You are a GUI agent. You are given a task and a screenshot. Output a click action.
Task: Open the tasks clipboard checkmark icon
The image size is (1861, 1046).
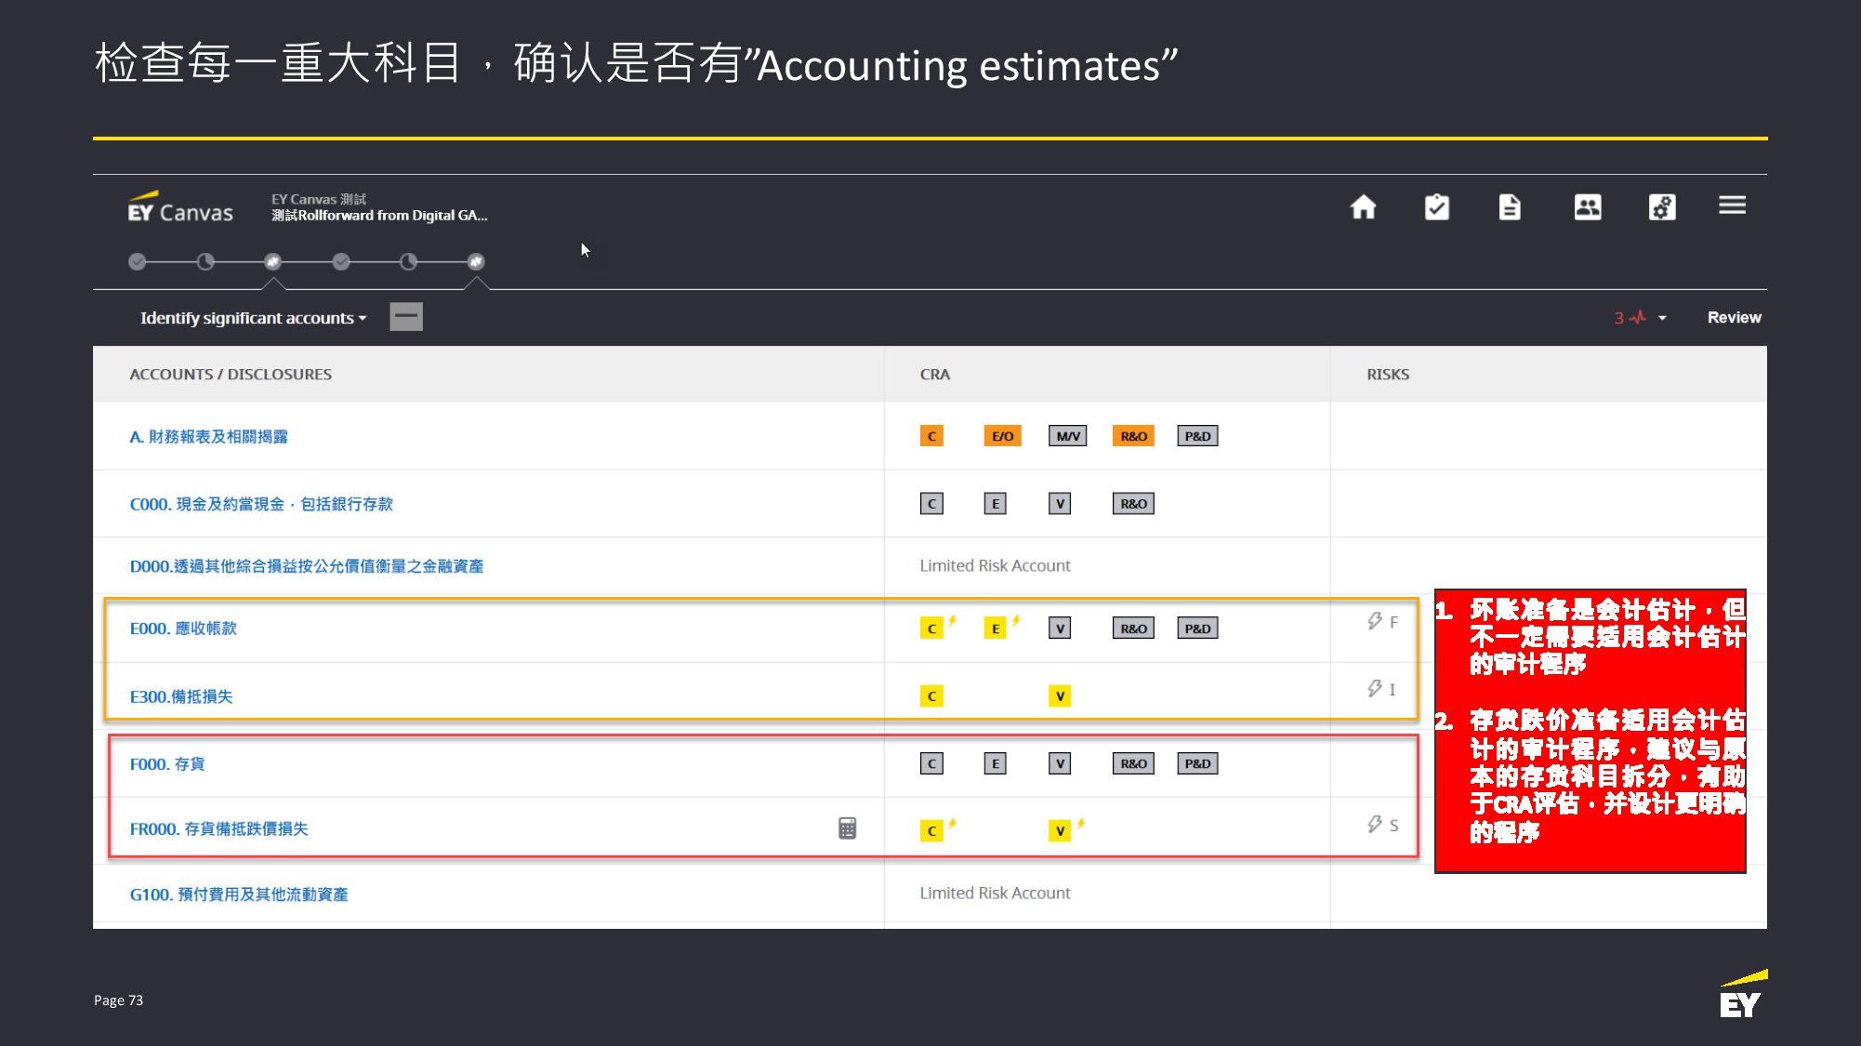click(1436, 206)
